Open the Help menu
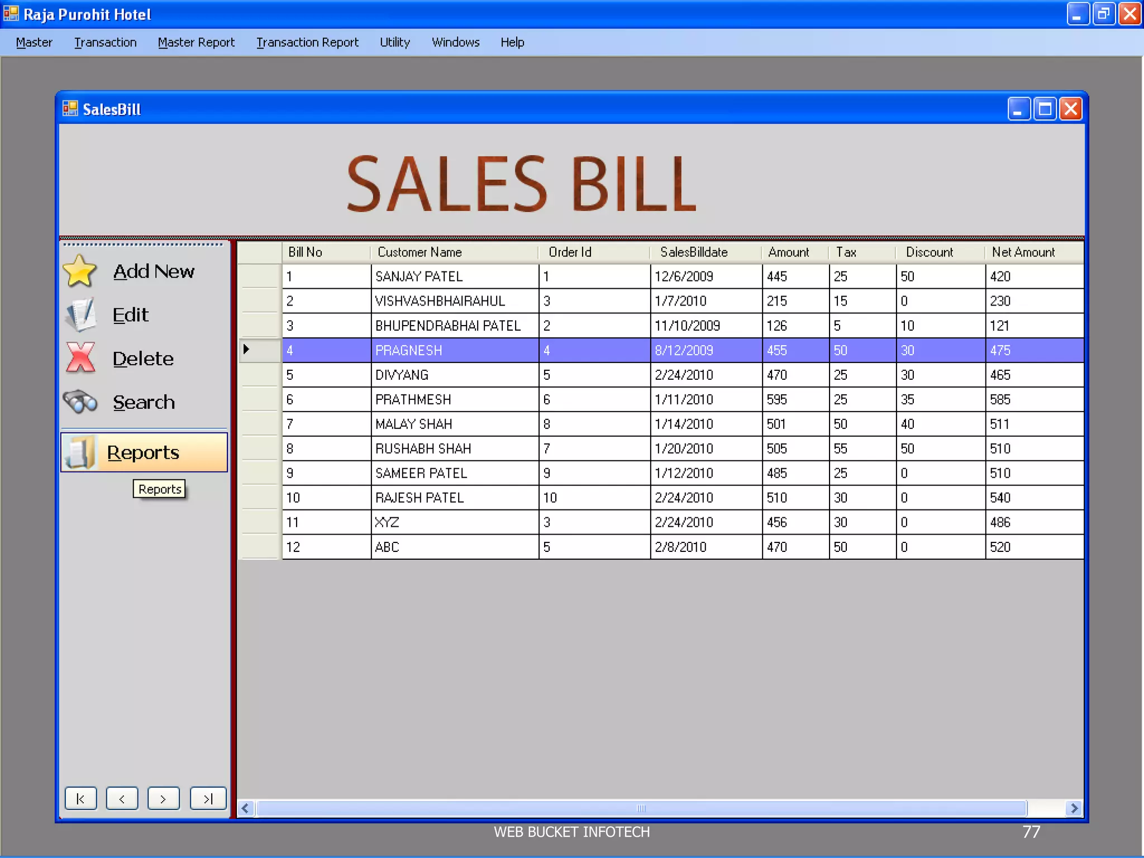Screen dimensions: 1144x858 pyautogui.click(x=512, y=42)
